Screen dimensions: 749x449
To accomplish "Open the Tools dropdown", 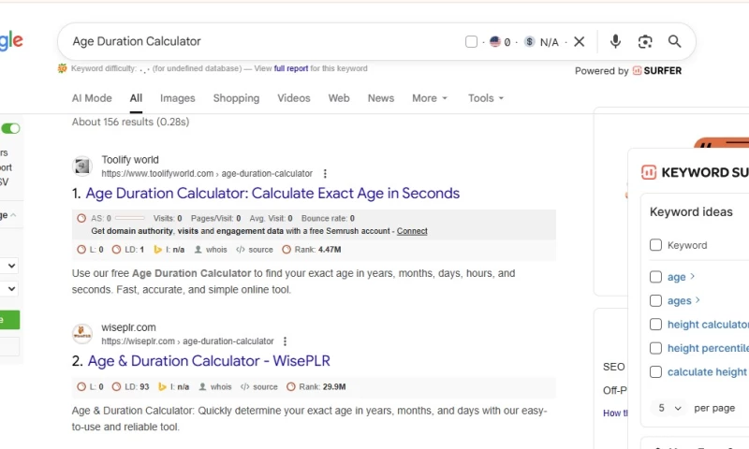I will (x=486, y=98).
